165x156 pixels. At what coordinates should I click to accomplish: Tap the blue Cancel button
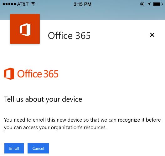(38, 148)
